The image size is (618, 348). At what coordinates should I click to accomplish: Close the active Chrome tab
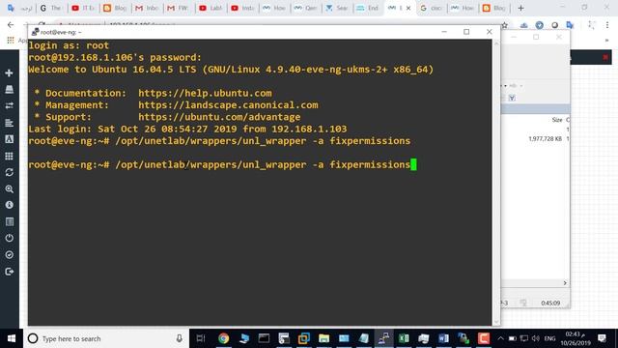408,8
